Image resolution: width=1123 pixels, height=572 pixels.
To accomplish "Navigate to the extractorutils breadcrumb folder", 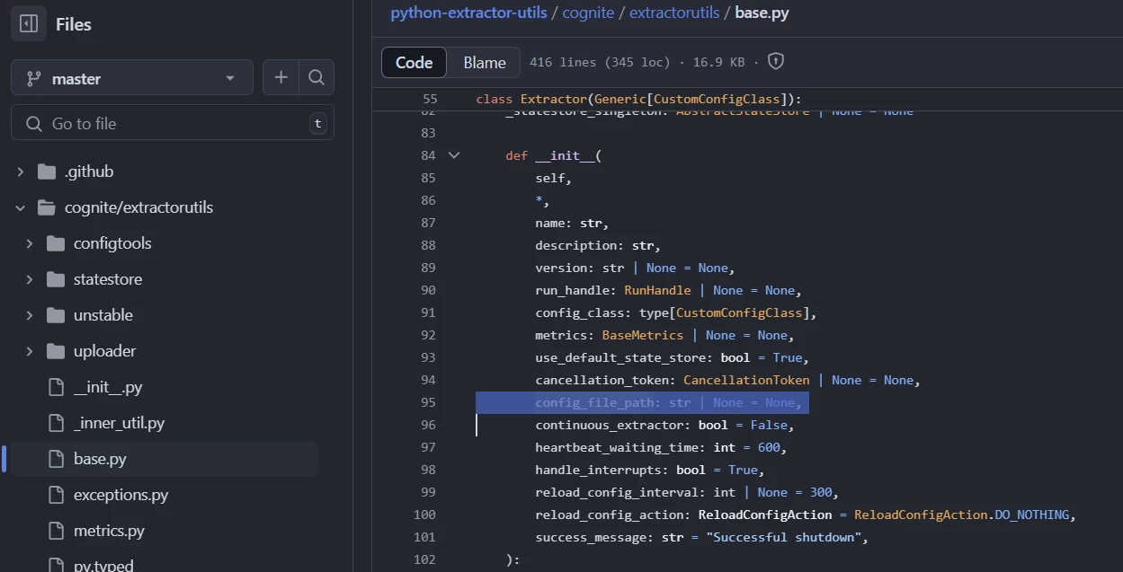I will [x=674, y=13].
